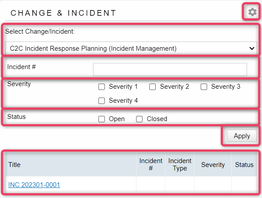Tick the Severity 3 checkbox
Viewport: 262px width, 198px height.
[204, 87]
